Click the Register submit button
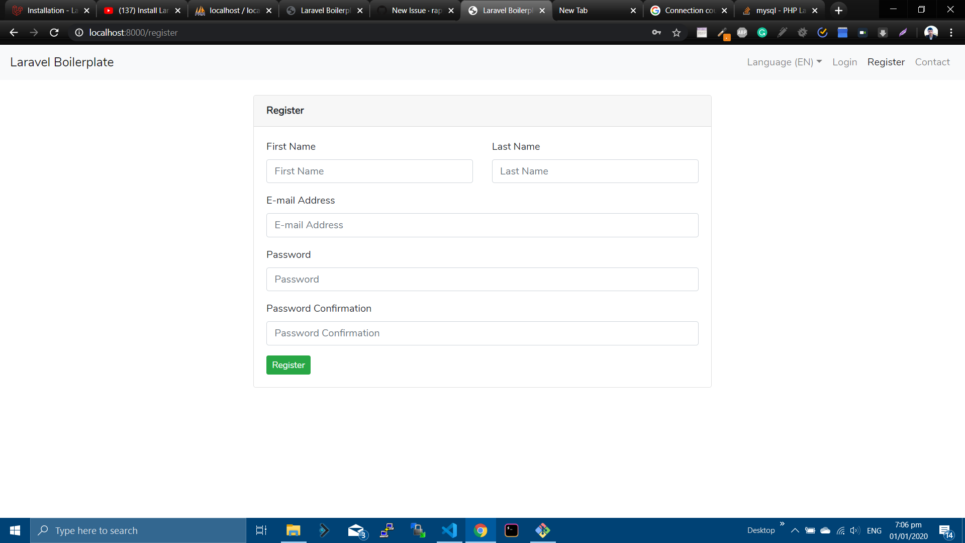The image size is (965, 543). click(x=288, y=365)
